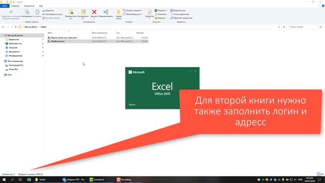This screenshot has height=183, width=325.
Task: Open the Системный (C:) drive
Action: point(14,65)
